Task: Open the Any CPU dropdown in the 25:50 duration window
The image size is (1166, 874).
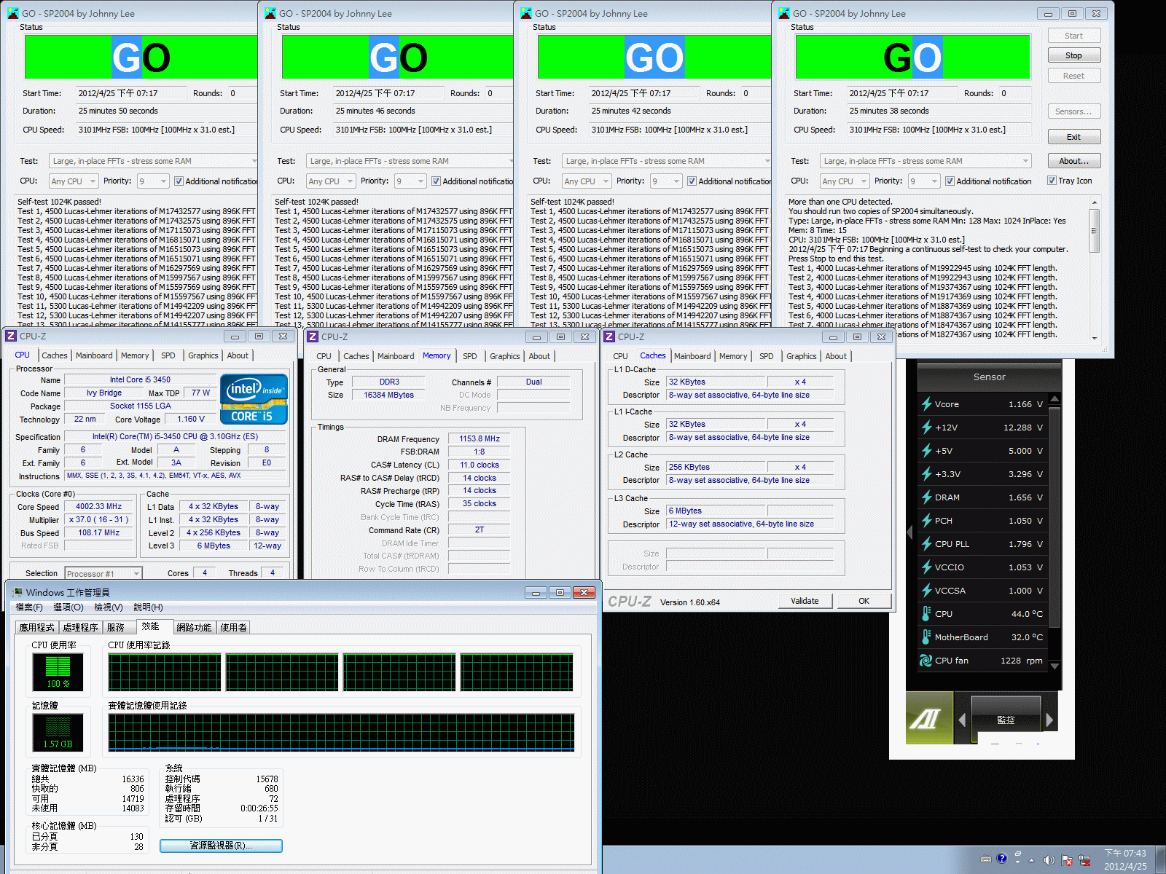Action: [x=74, y=181]
